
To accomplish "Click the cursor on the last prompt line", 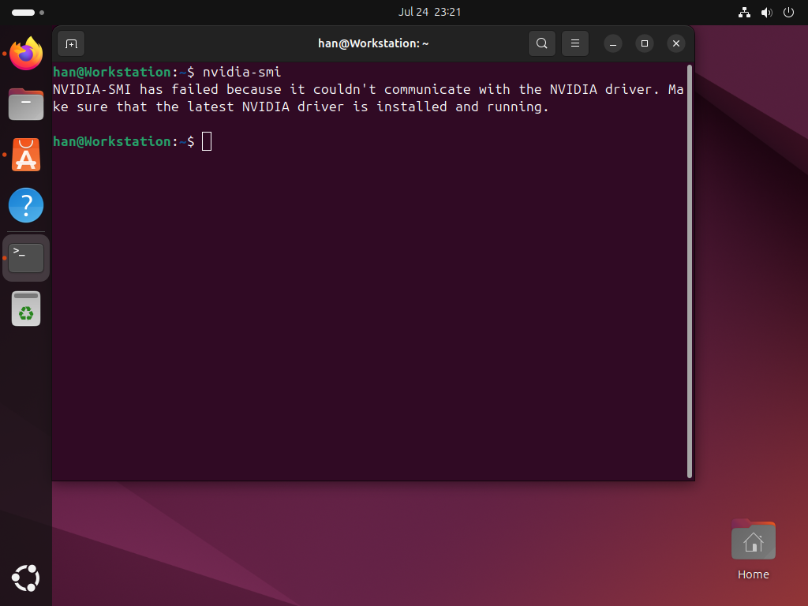I will coord(207,141).
